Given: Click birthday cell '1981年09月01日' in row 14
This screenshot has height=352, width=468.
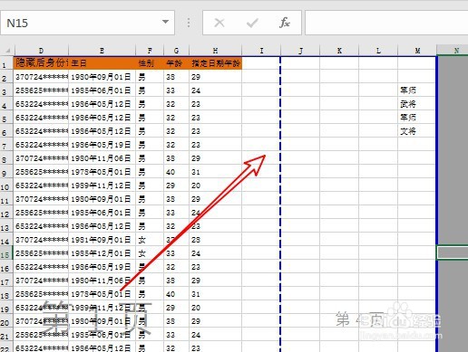Looking at the screenshot, I should click(102, 240).
